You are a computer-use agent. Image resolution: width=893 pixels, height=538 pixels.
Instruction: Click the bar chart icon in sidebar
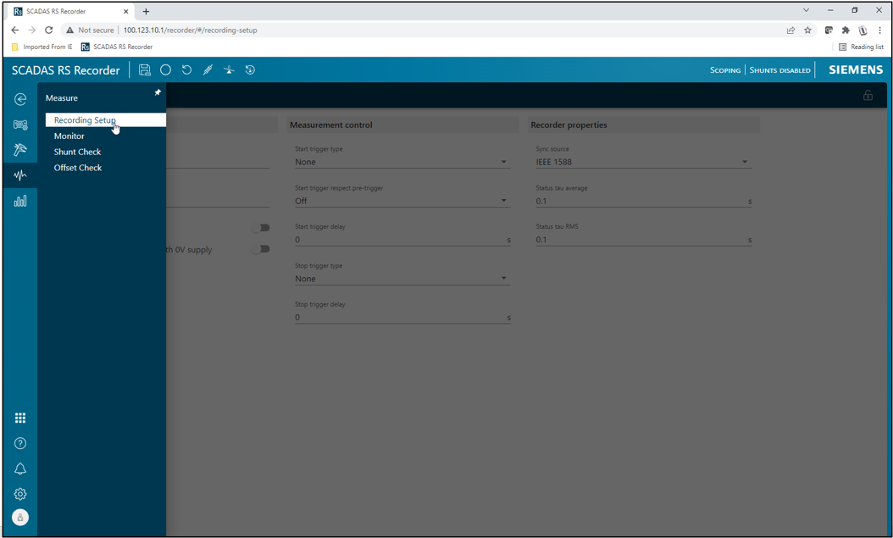click(x=20, y=201)
